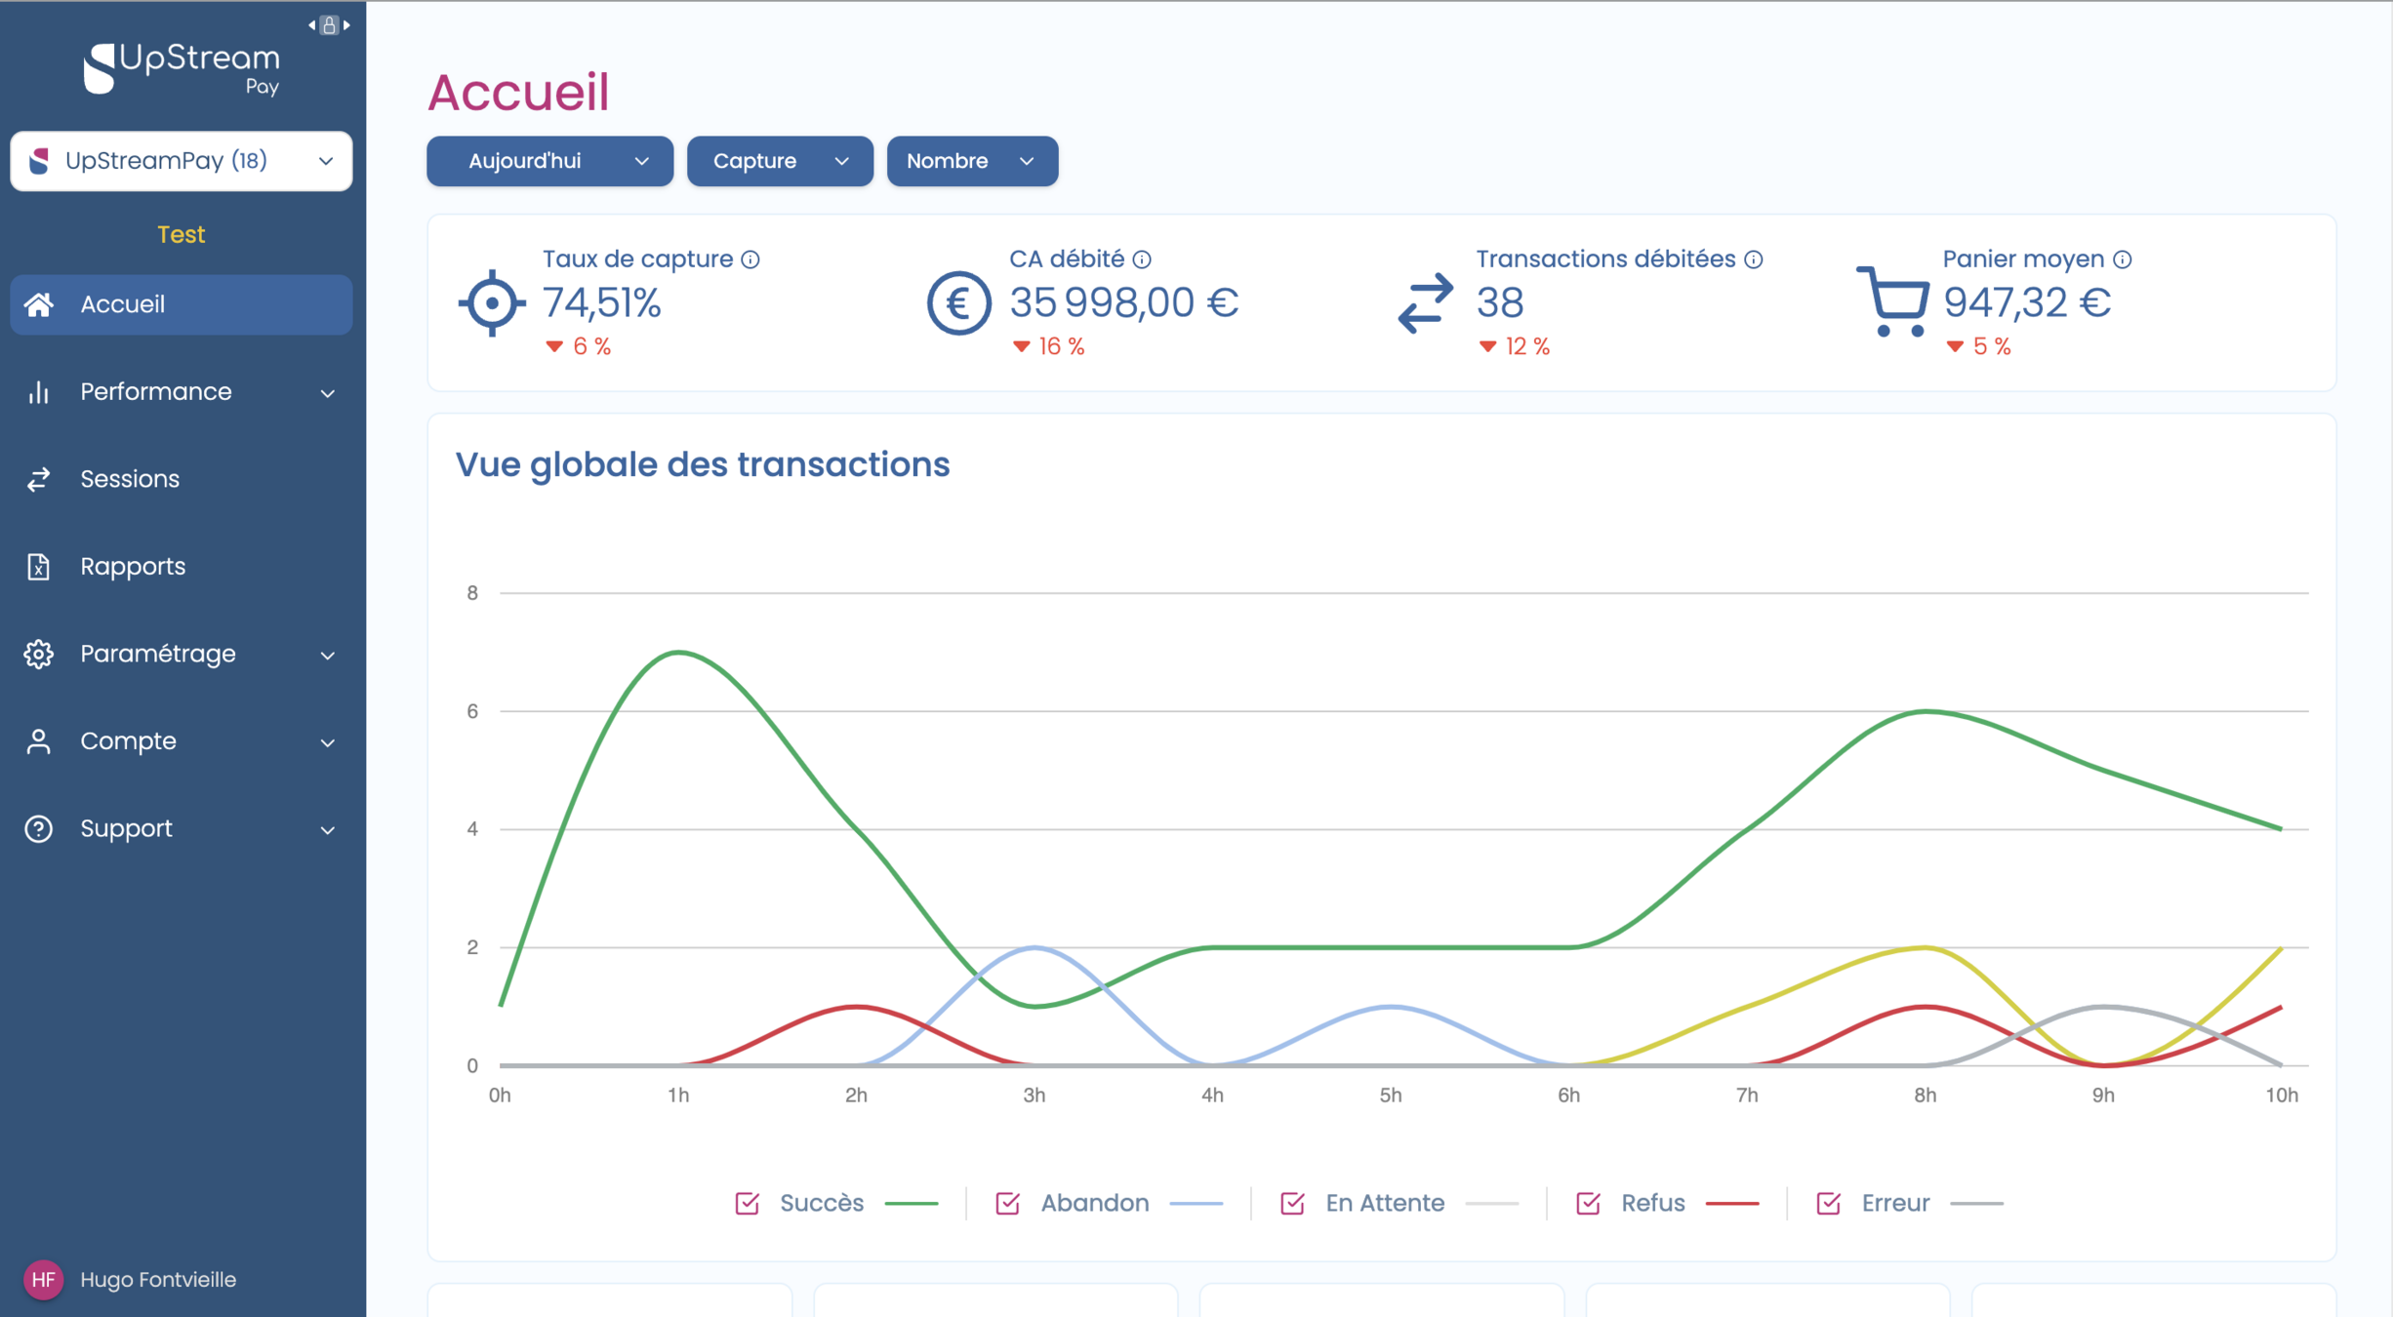The width and height of the screenshot is (2393, 1317).
Task: Uncheck the Succès series checkbox
Action: (x=748, y=1203)
